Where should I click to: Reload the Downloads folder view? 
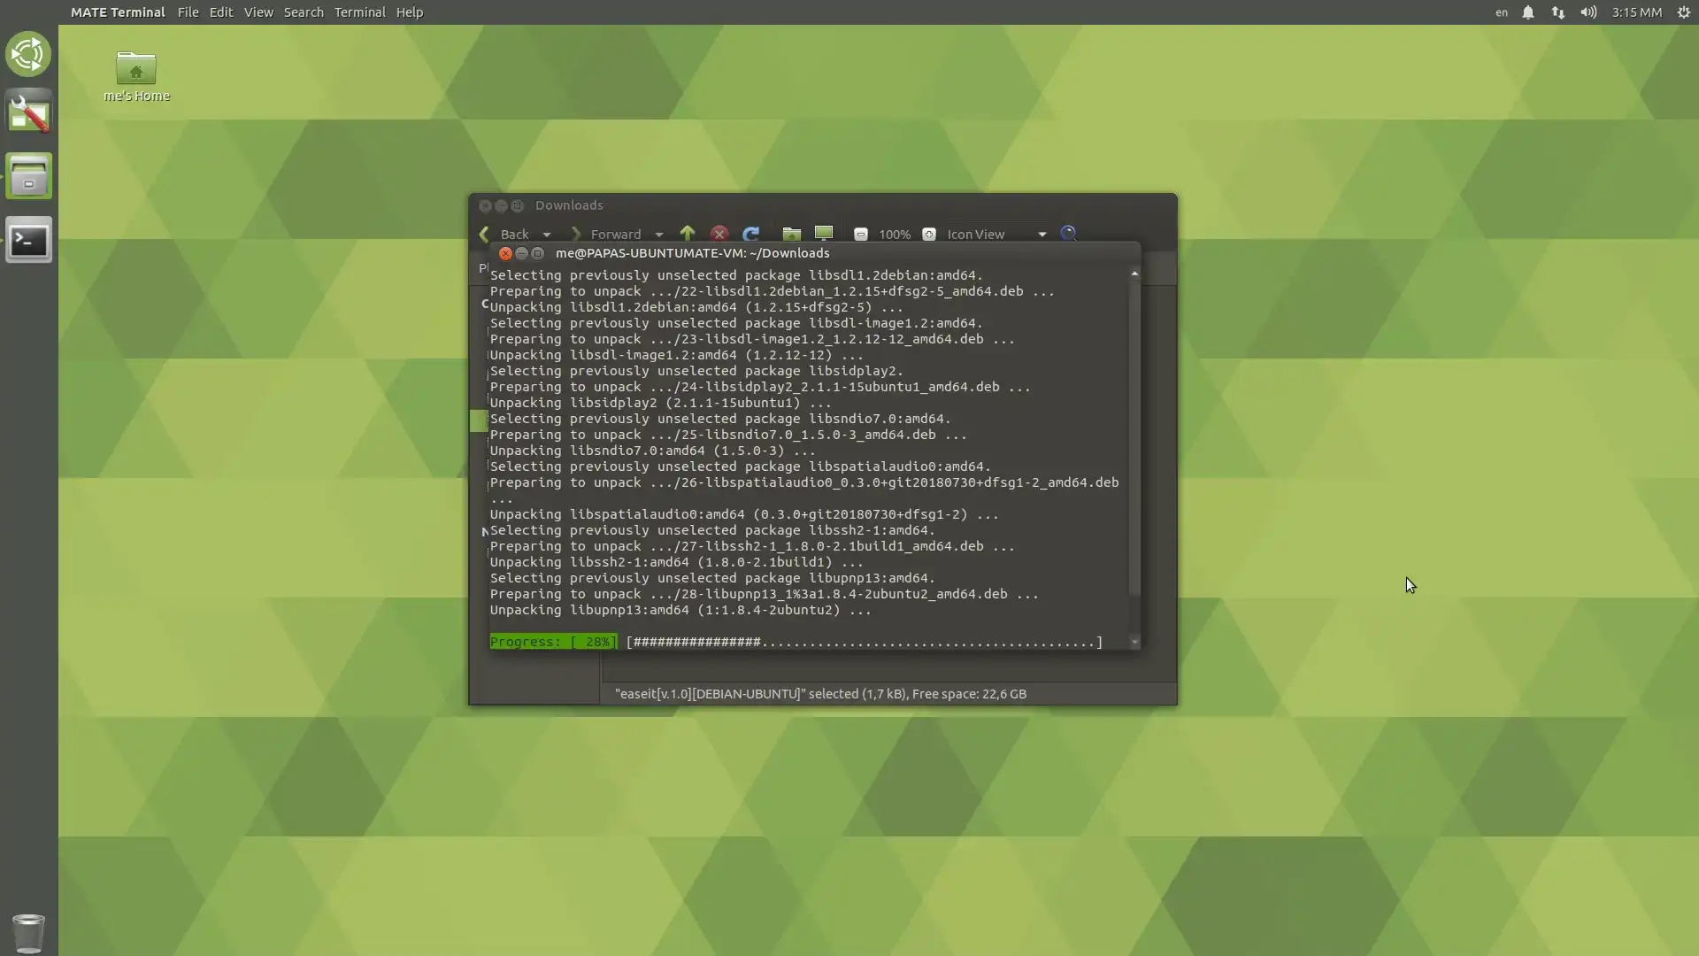point(751,234)
